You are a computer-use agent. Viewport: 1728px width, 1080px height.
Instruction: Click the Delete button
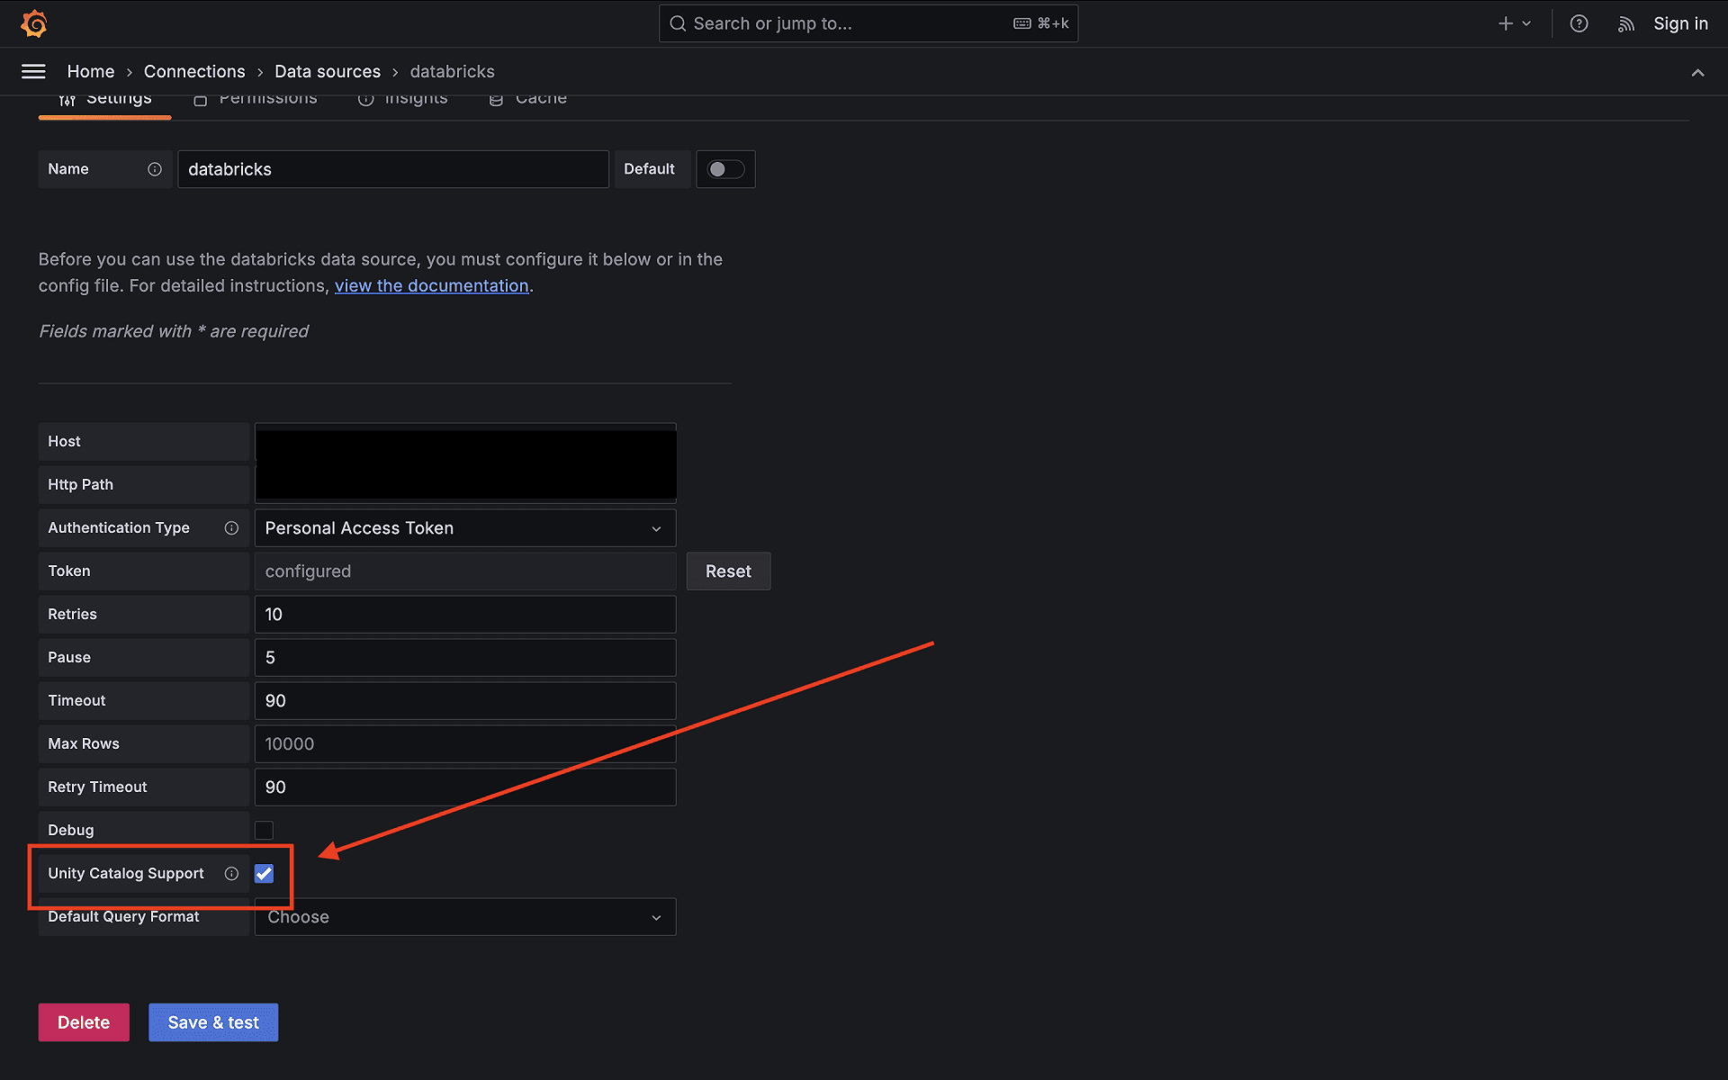83,1022
